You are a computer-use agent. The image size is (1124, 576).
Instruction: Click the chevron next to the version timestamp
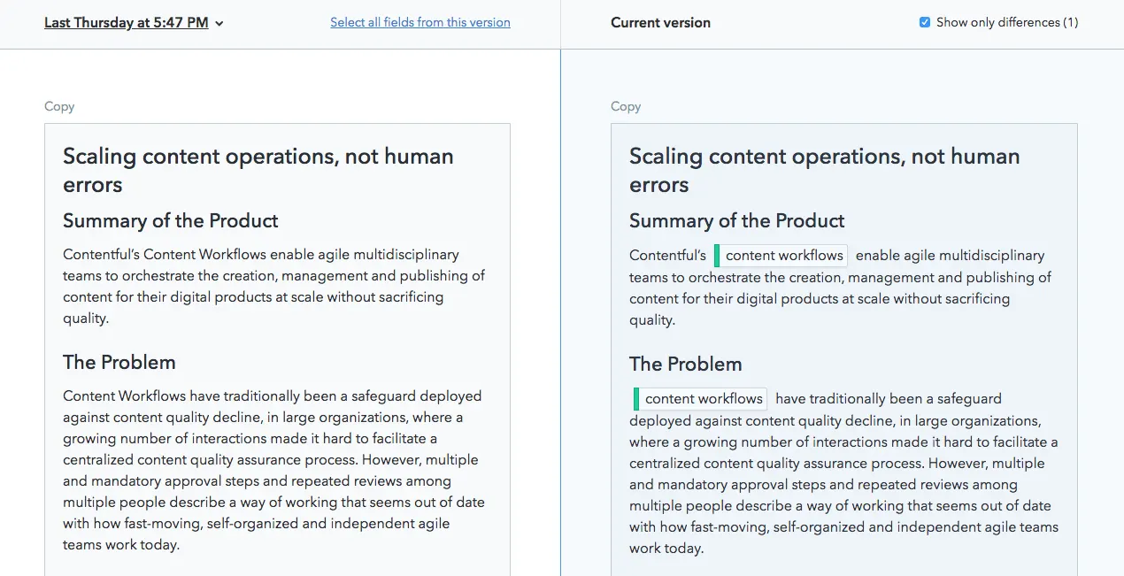click(x=219, y=24)
